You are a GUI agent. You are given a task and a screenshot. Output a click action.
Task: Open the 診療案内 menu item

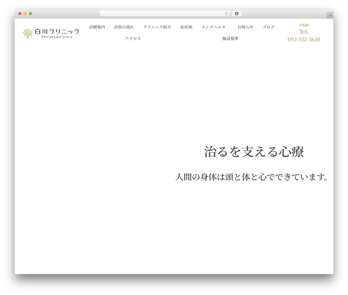point(97,27)
